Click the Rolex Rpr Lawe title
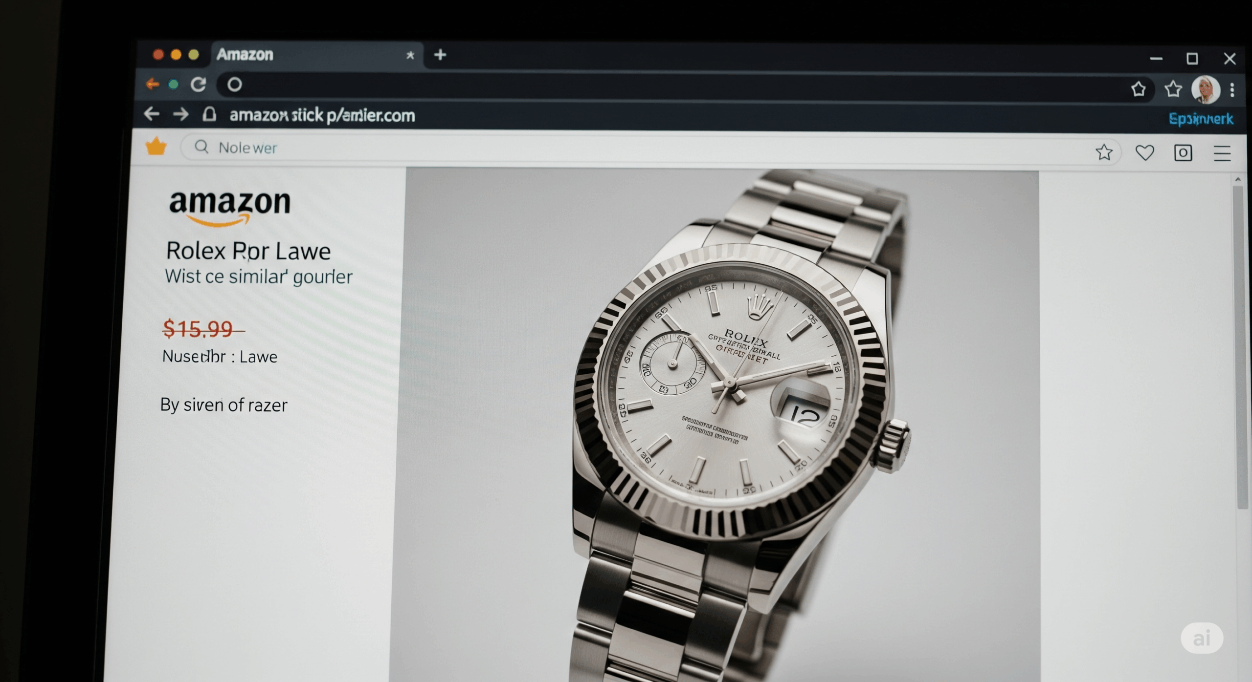Viewport: 1252px width, 682px height. click(248, 251)
